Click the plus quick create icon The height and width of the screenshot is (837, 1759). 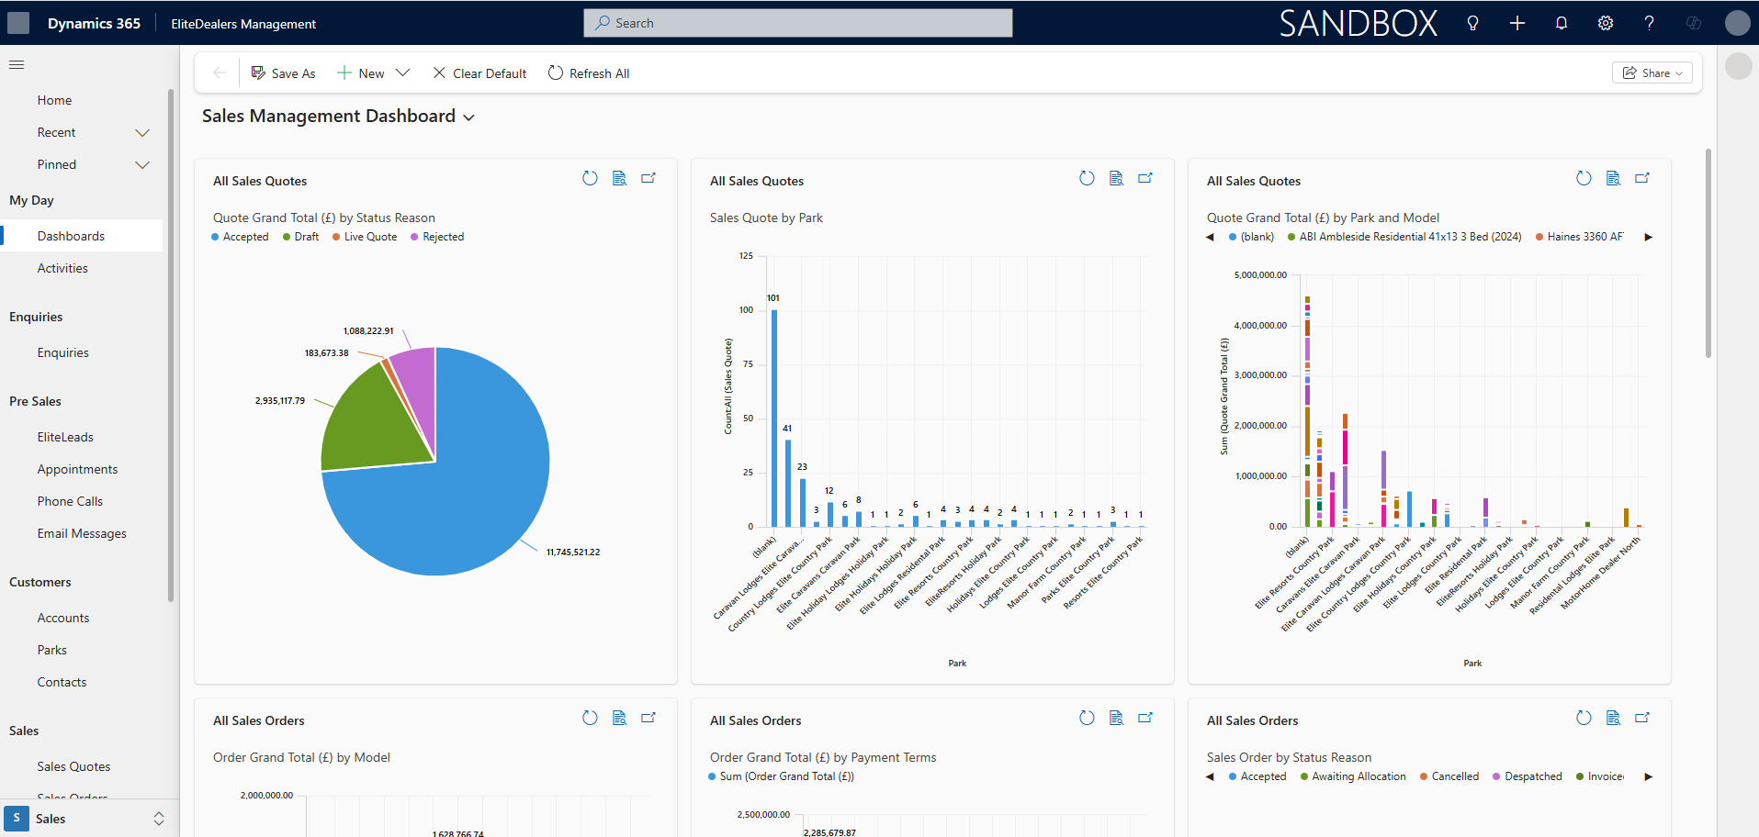(x=1517, y=23)
